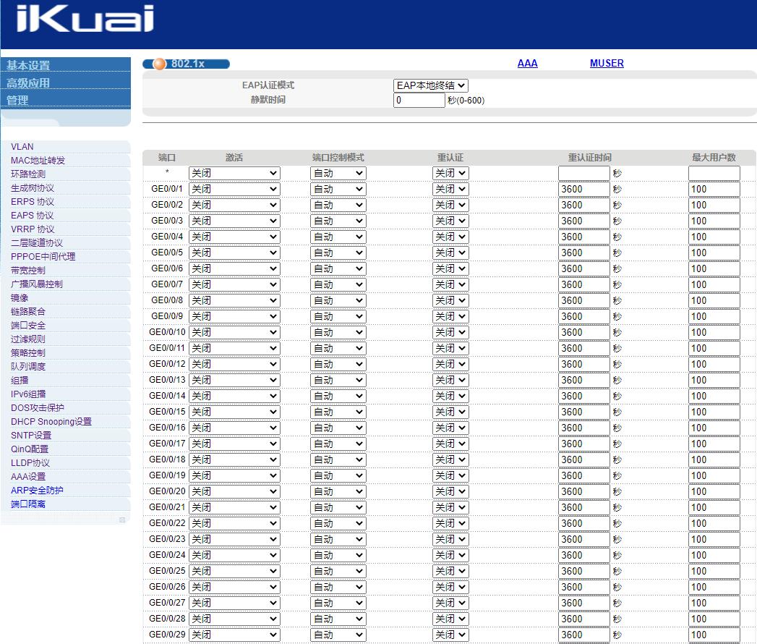Open PPPOE中间代理 sidebar item

coord(43,257)
